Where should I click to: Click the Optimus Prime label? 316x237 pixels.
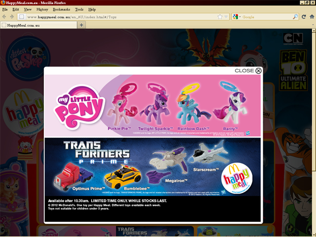coord(89,189)
